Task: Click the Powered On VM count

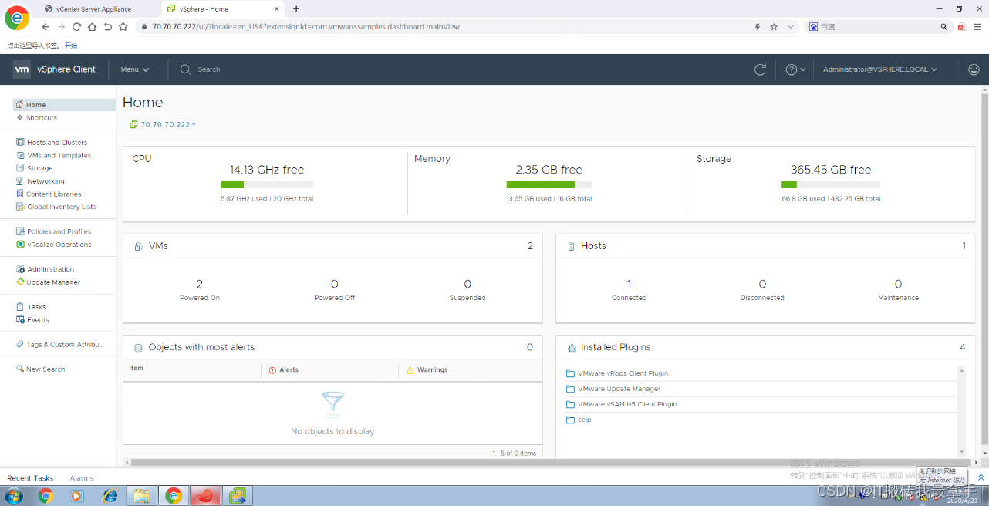Action: click(200, 284)
